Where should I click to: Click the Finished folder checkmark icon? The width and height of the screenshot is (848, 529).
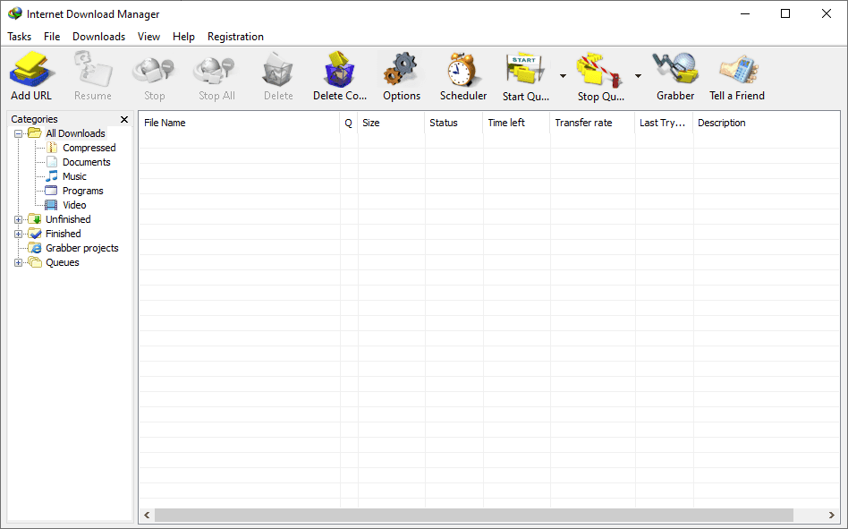pyautogui.click(x=35, y=234)
